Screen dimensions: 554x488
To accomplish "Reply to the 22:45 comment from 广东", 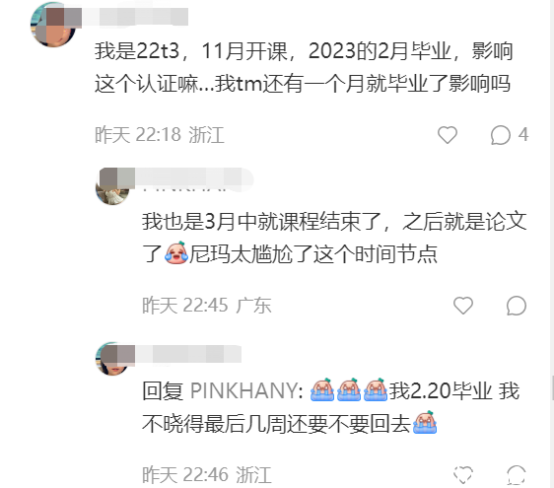I will [x=517, y=306].
